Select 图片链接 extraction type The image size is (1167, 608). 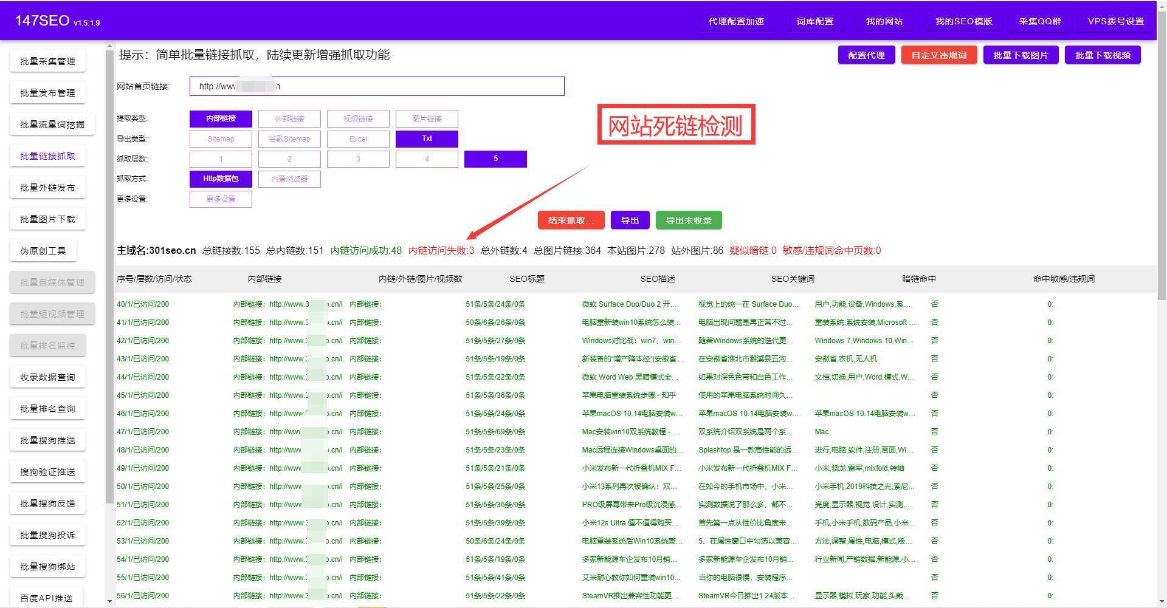pyautogui.click(x=427, y=119)
